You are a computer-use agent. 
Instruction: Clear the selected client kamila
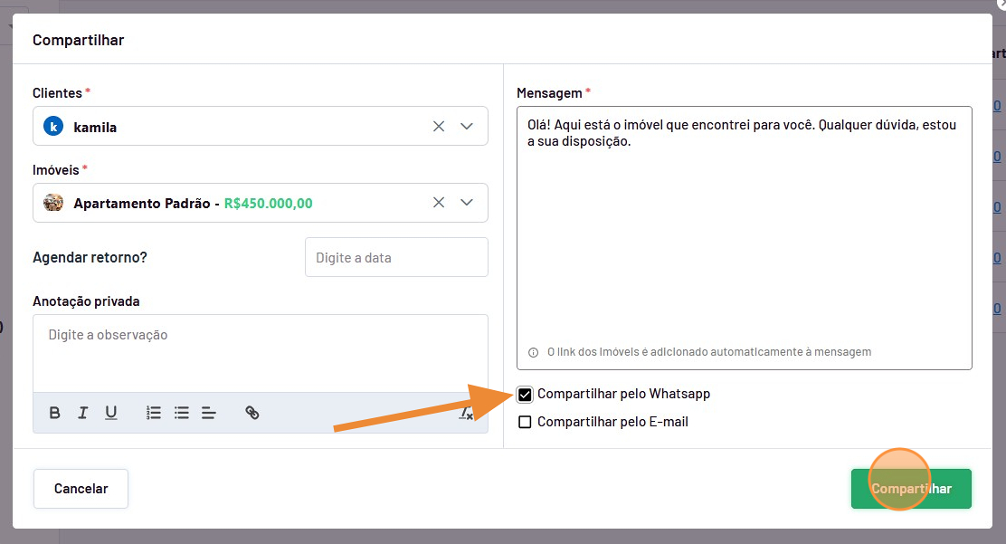pos(439,127)
